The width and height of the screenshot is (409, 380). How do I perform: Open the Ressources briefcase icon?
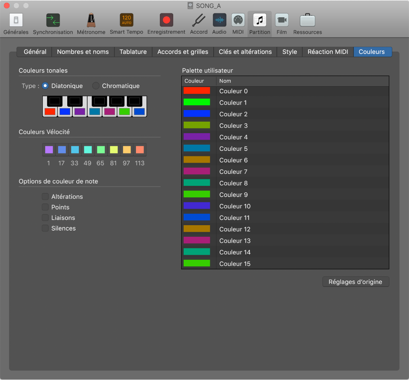[x=307, y=21]
